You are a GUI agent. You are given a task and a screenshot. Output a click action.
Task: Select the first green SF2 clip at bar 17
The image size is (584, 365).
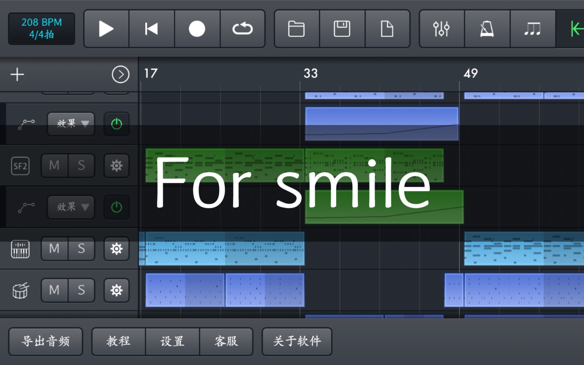click(x=225, y=165)
